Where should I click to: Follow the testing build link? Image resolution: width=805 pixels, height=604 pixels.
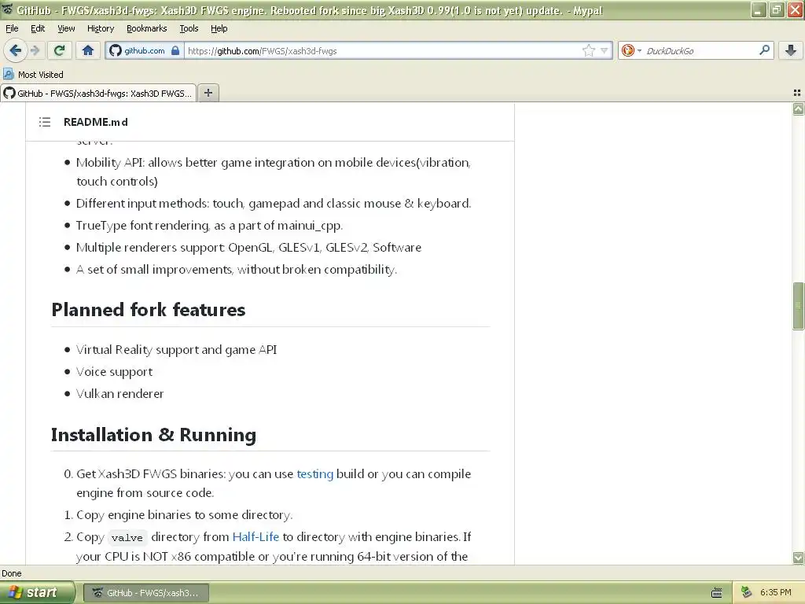click(314, 473)
